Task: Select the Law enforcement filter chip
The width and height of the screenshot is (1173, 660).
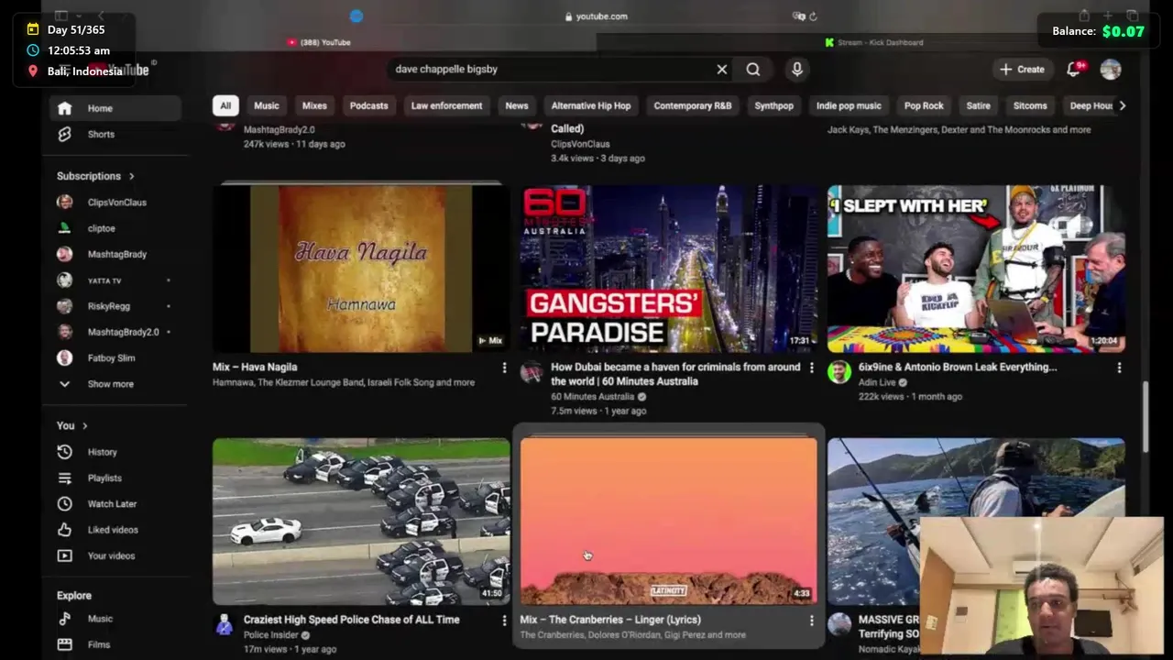Action: click(x=446, y=105)
